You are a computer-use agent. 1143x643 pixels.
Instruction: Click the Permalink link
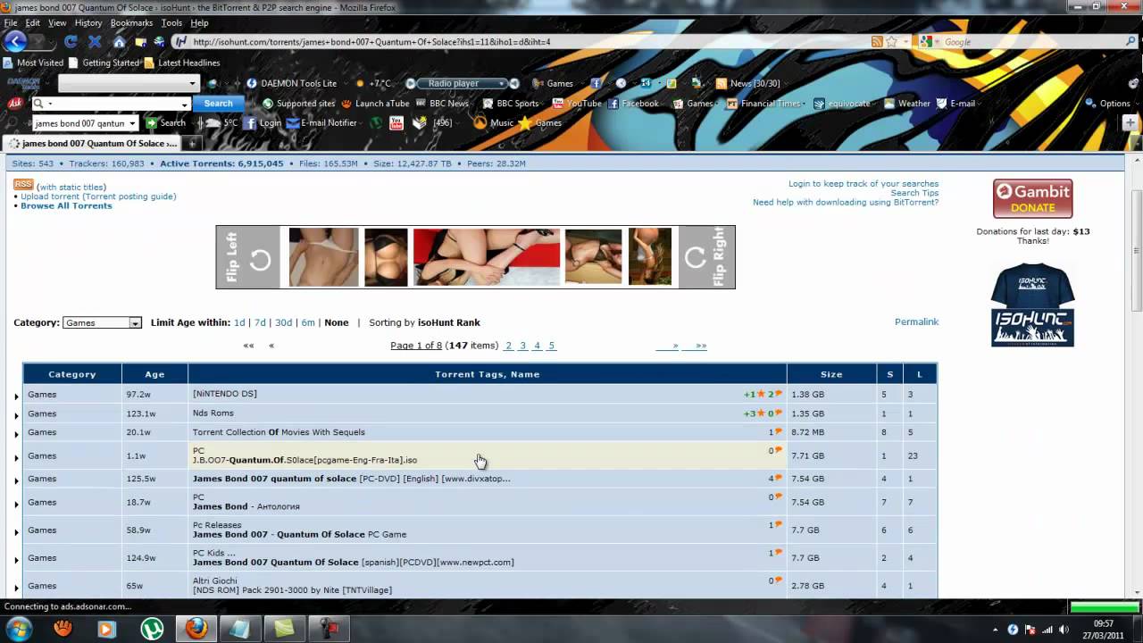pyautogui.click(x=916, y=321)
